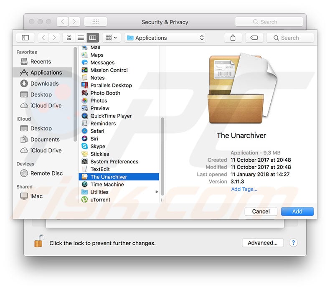
Task: Switch to icon view in toolbar
Action: (x=69, y=38)
